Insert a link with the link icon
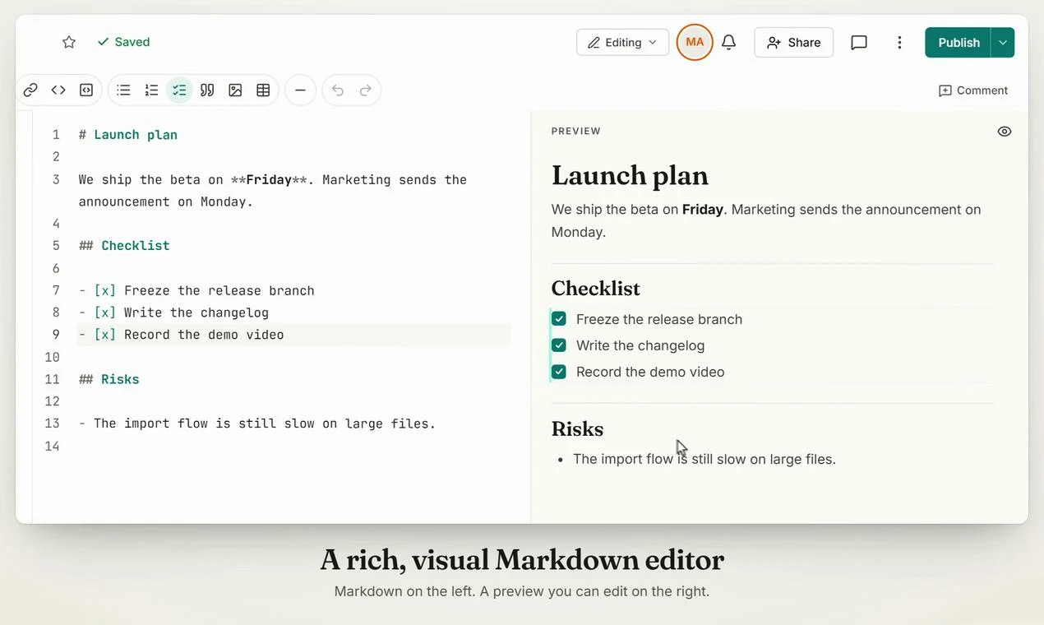This screenshot has height=625, width=1044. point(30,90)
